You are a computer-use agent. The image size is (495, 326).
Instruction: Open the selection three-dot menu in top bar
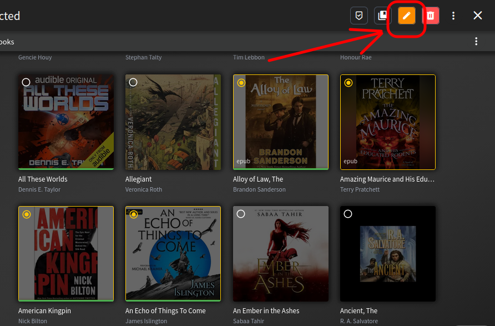(x=453, y=16)
